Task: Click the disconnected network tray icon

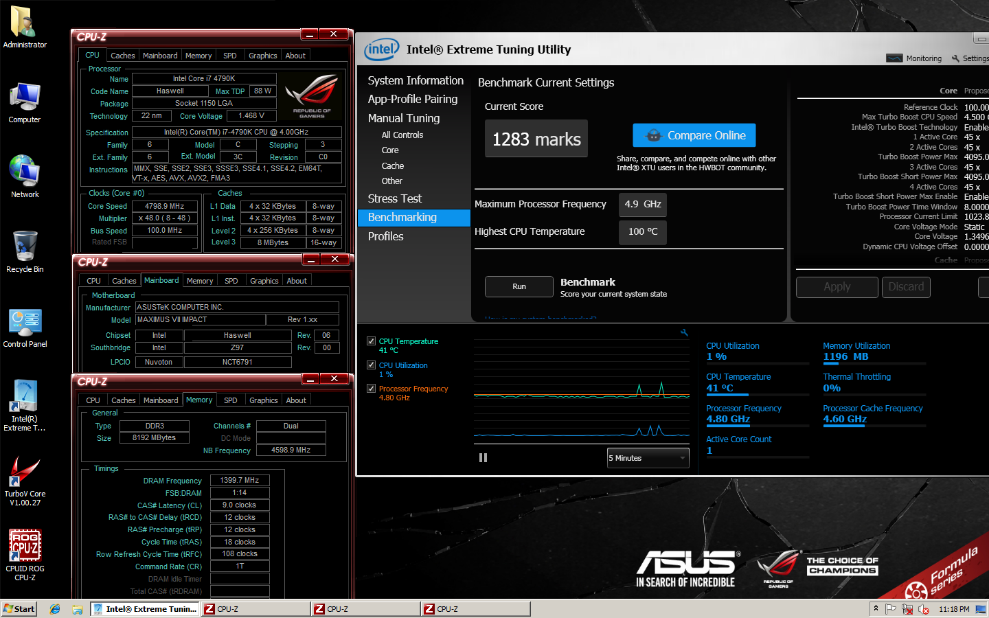Action: pyautogui.click(x=907, y=609)
